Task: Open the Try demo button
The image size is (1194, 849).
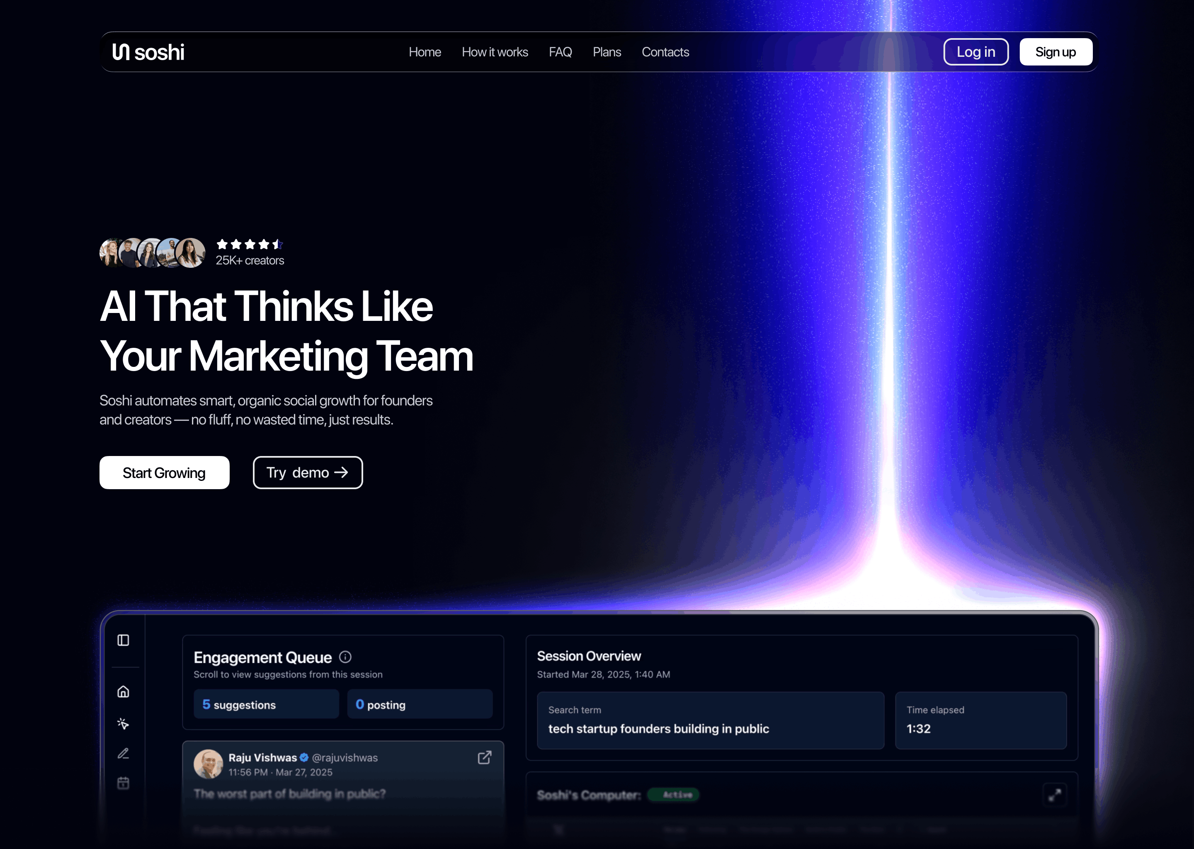Action: (x=307, y=473)
